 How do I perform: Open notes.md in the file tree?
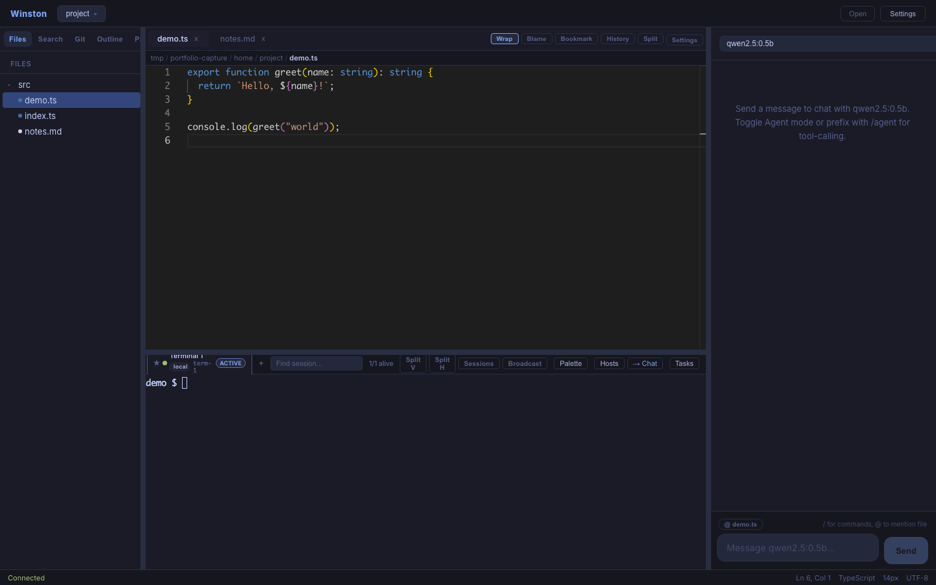pos(71,131)
